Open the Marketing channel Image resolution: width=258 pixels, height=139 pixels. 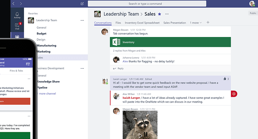[44, 51]
